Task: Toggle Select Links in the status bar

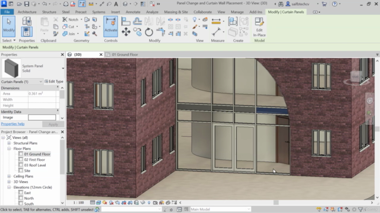Action: point(319,209)
